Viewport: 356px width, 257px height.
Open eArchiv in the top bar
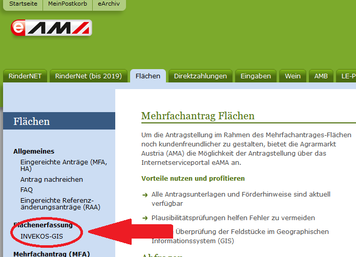(109, 4)
